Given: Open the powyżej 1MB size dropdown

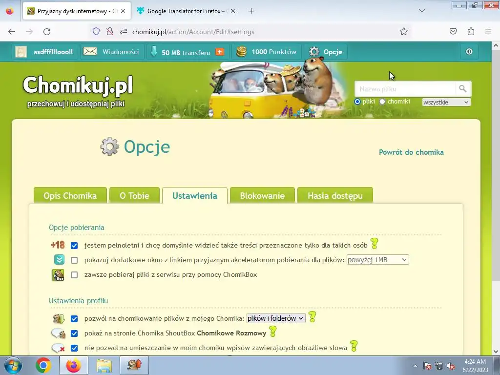Looking at the screenshot, I should click(377, 260).
